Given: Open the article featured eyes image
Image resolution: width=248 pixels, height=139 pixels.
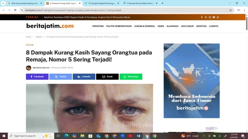Looking at the screenshot, I should pos(90,108).
